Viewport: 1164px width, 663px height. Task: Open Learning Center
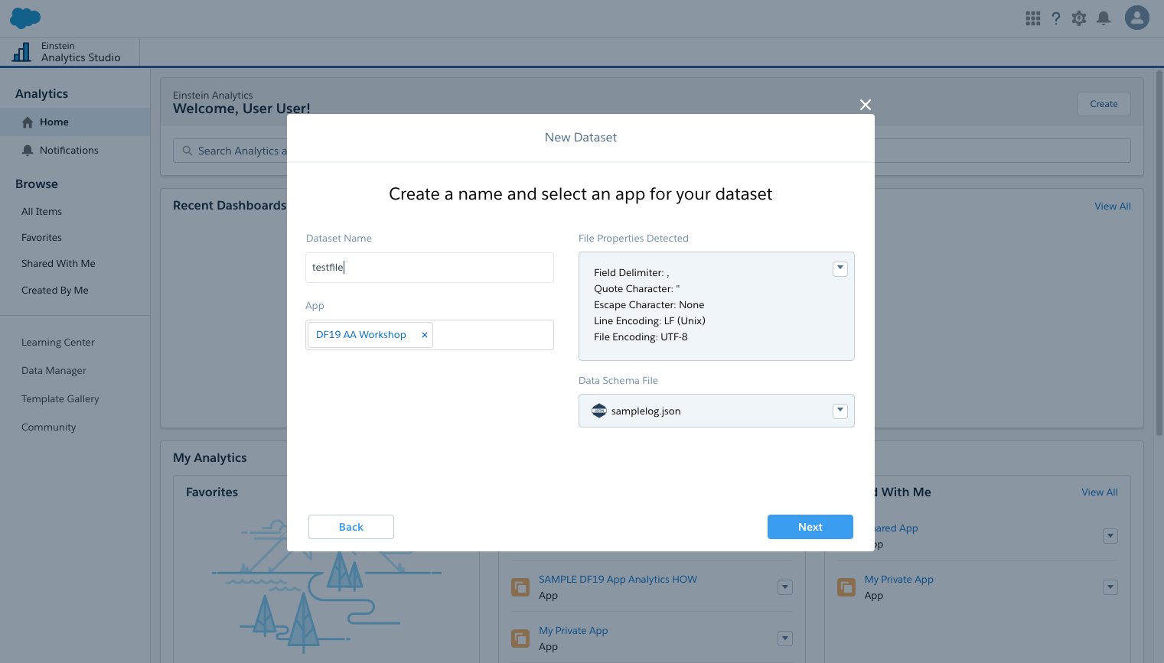[58, 343]
